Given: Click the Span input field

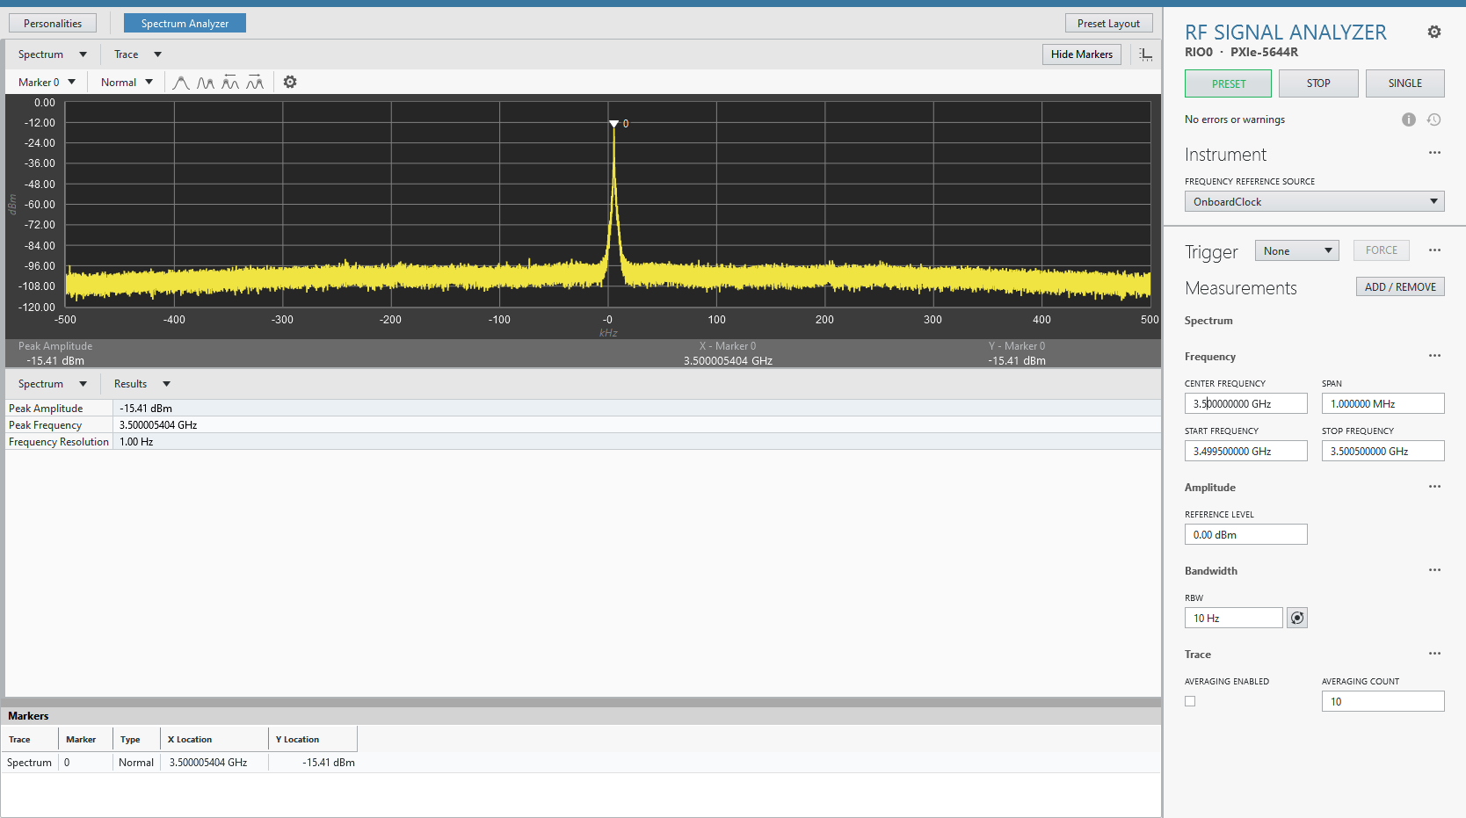Looking at the screenshot, I should (1383, 403).
